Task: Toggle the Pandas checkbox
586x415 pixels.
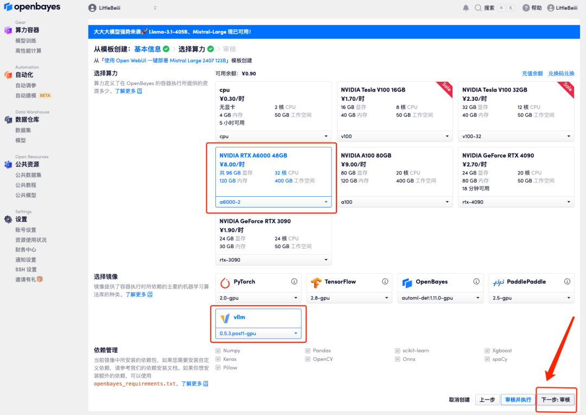Action: click(x=308, y=351)
